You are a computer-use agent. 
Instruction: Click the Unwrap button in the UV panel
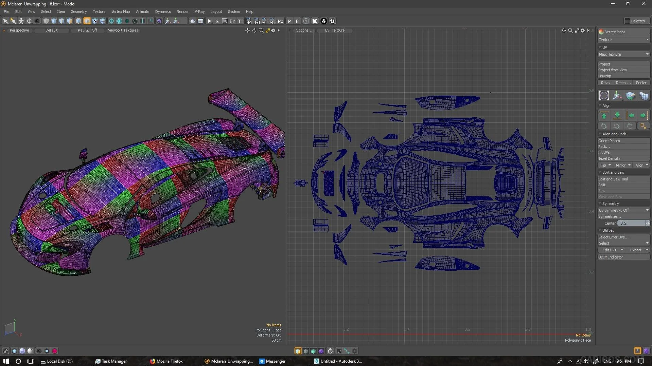[x=605, y=76]
